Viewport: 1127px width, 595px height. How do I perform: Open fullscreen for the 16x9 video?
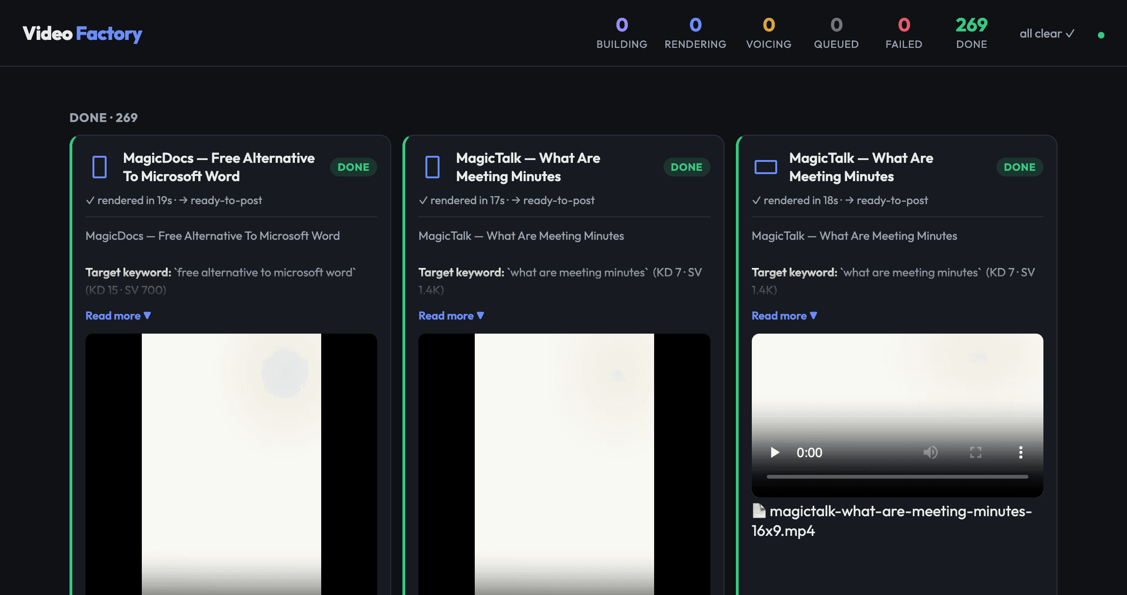[976, 452]
